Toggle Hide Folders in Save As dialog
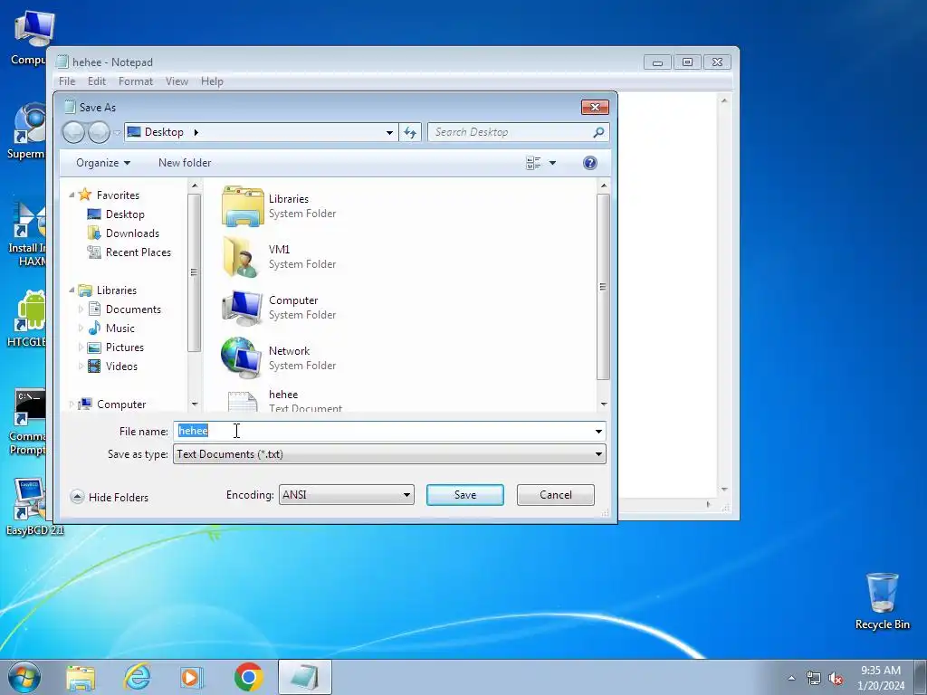 pyautogui.click(x=110, y=497)
